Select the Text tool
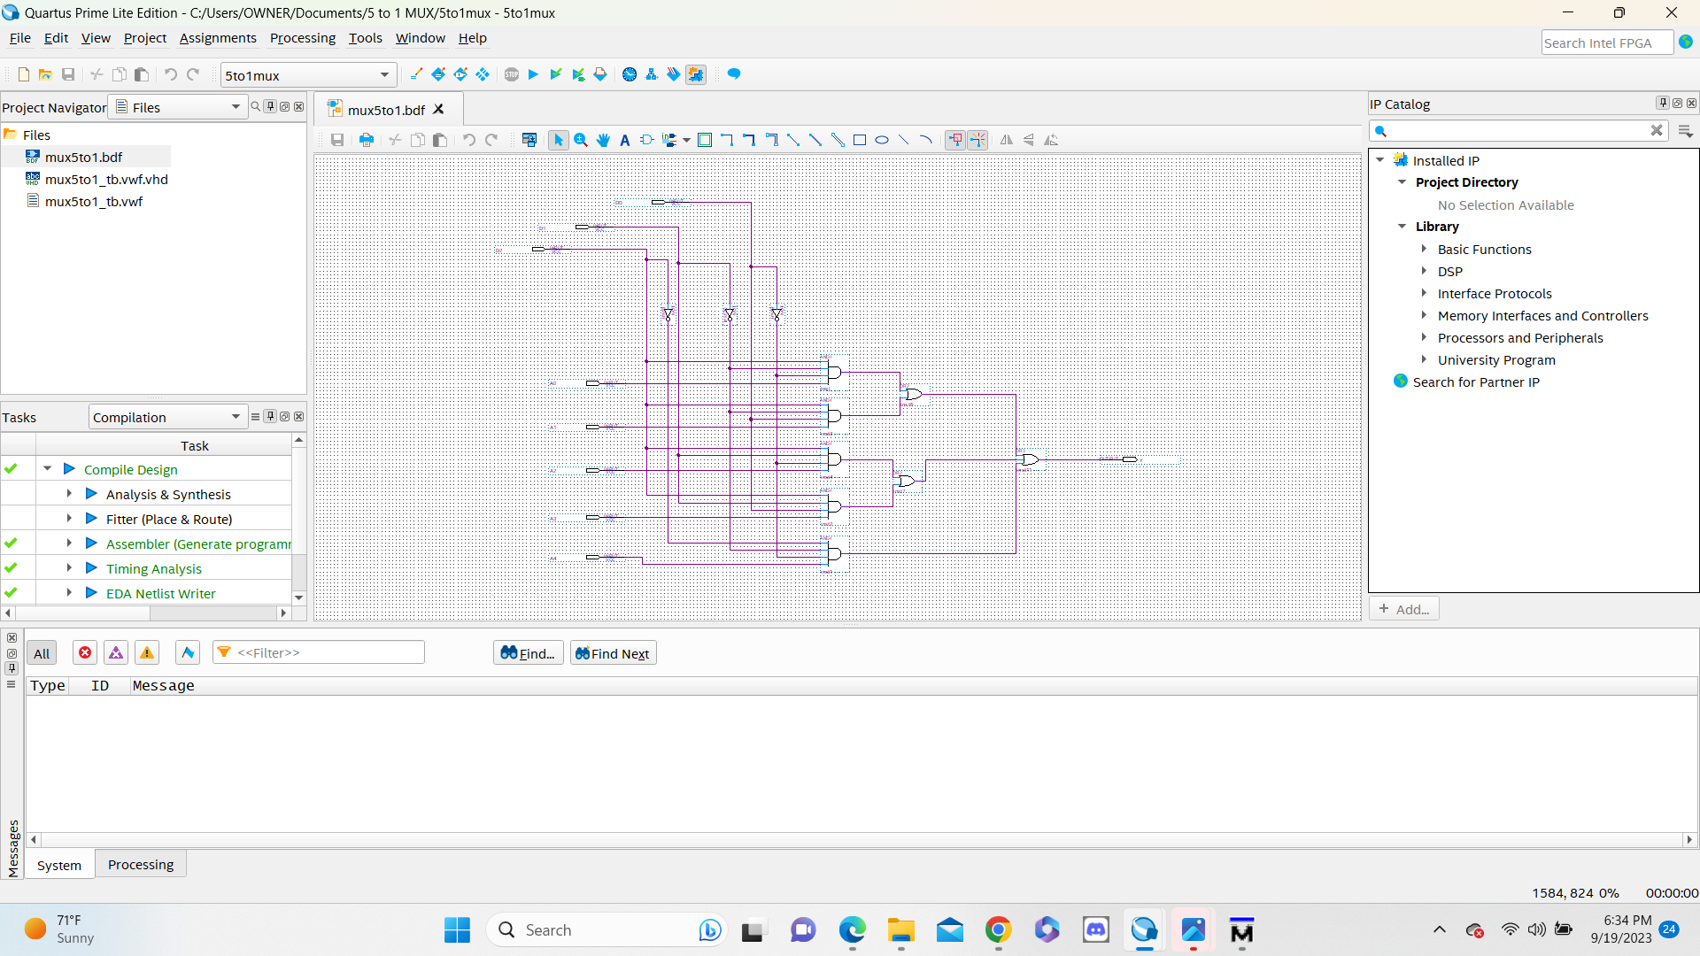 click(625, 140)
